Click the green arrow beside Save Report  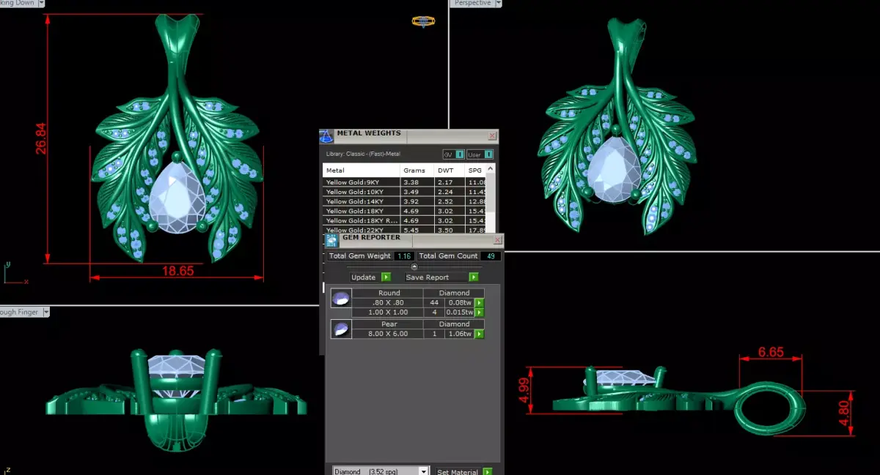474,277
